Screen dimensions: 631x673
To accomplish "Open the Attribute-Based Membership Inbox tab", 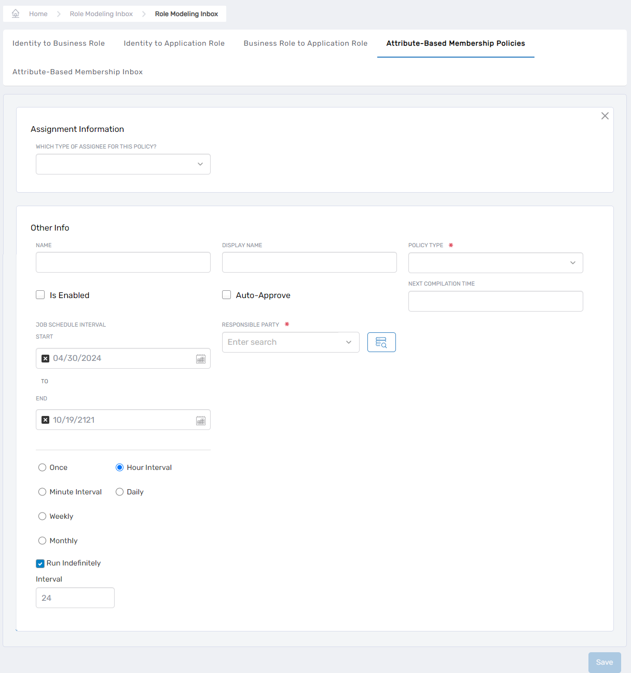I will click(x=77, y=72).
